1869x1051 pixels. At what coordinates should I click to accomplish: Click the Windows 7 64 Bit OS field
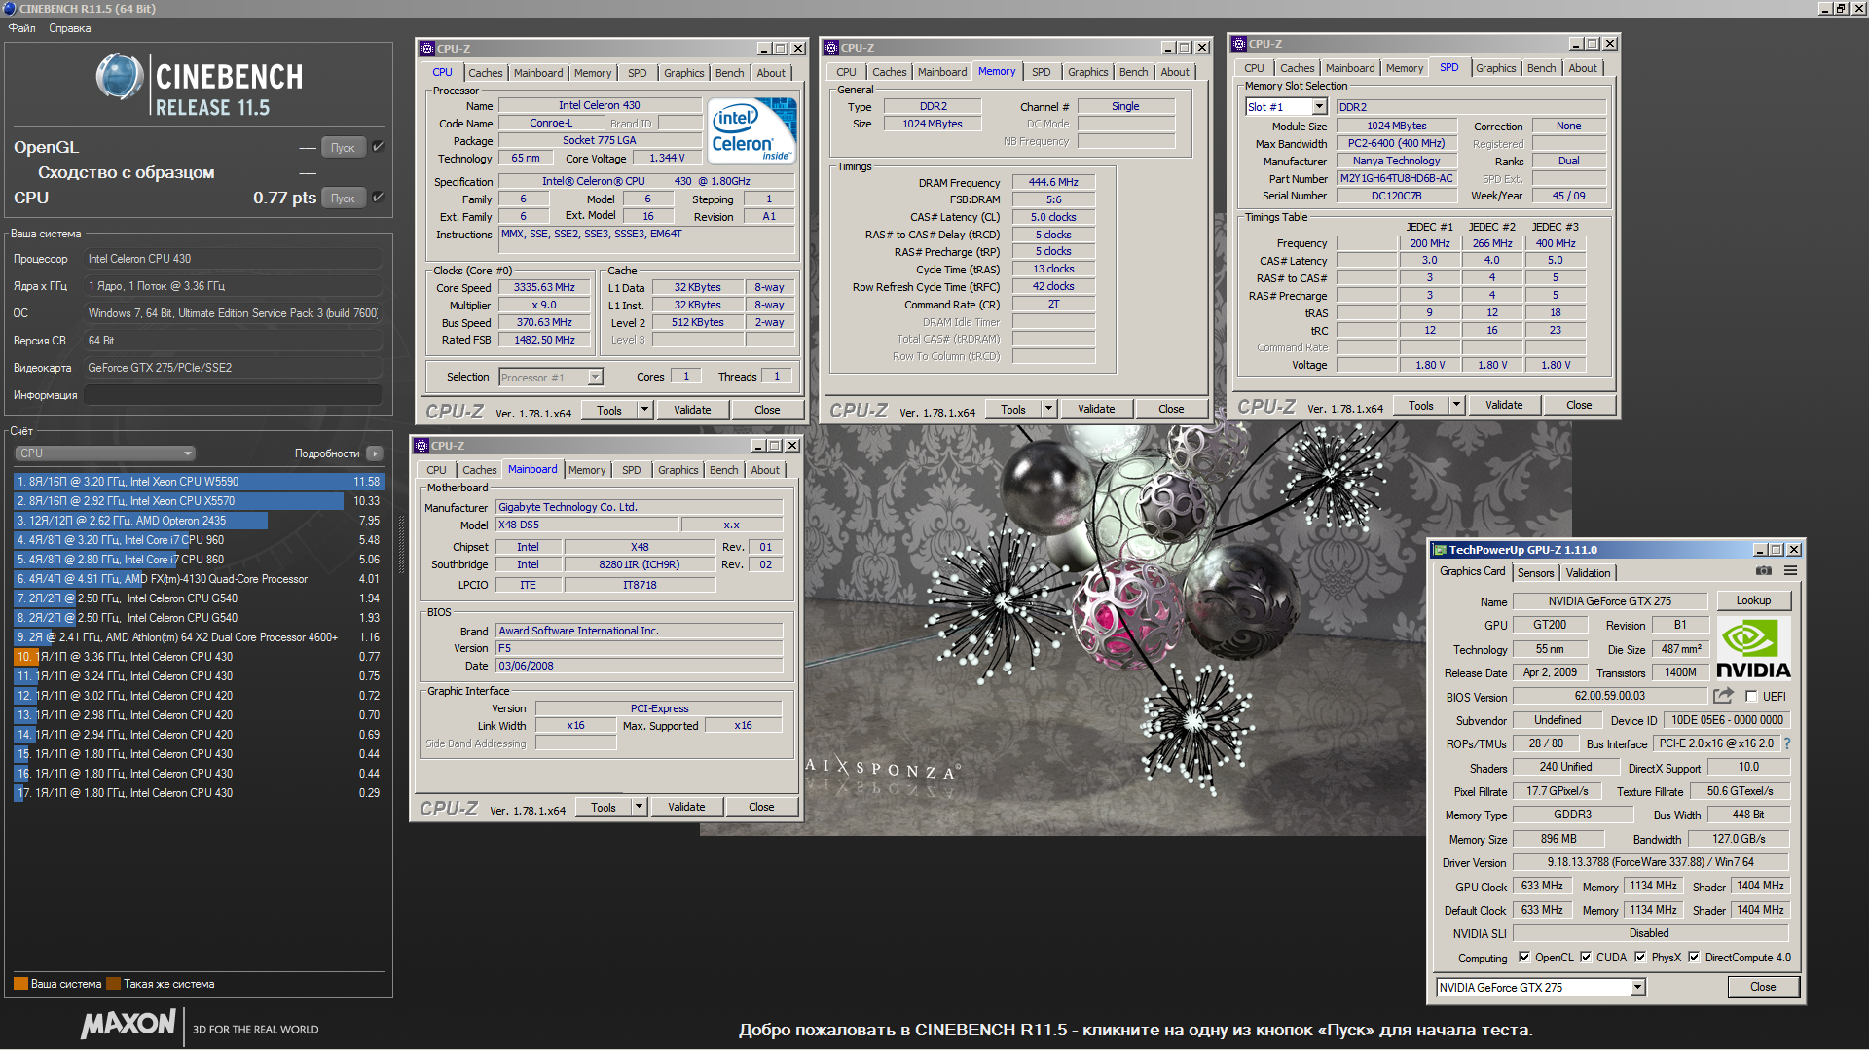(x=233, y=313)
